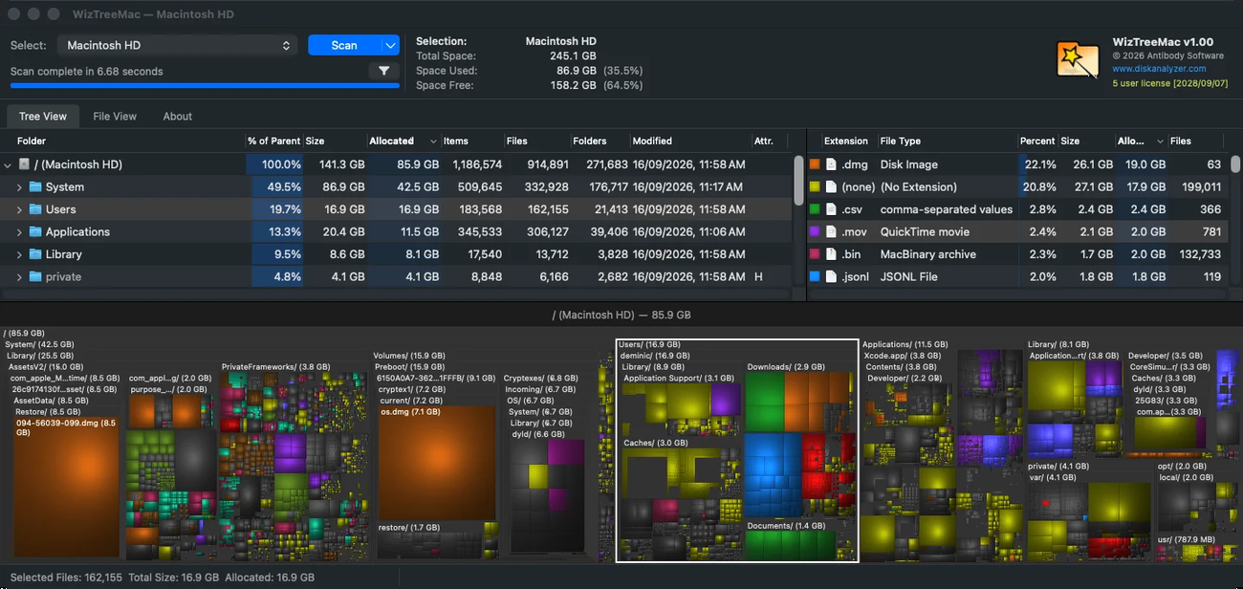Select the Users folder icon
This screenshot has width=1243, height=589.
click(35, 209)
